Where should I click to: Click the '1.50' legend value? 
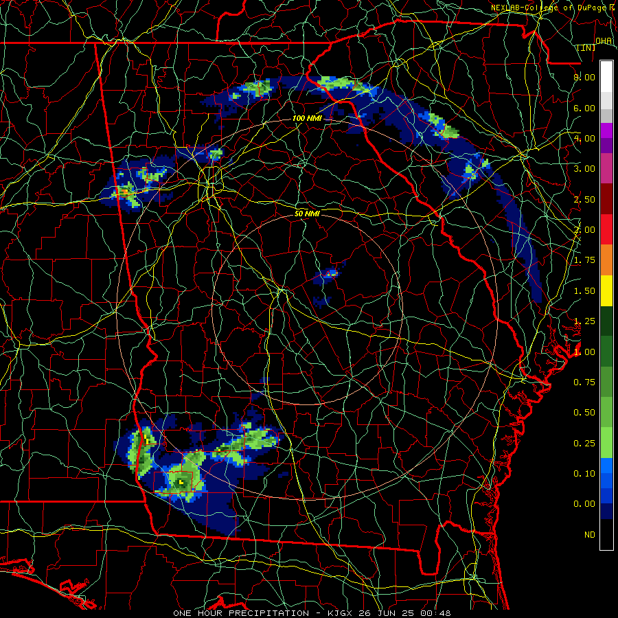click(584, 291)
